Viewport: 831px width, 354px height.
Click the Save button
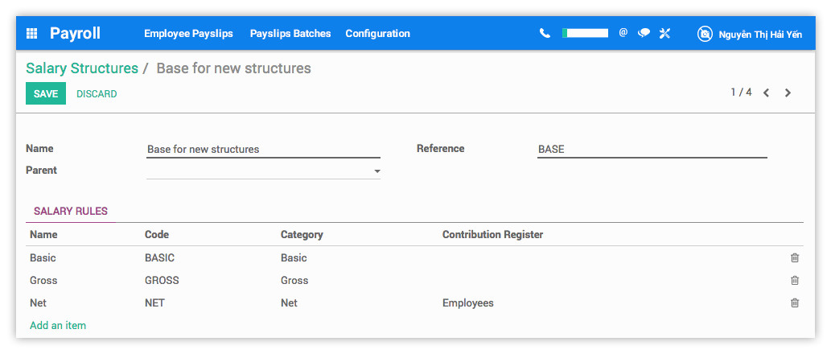tap(46, 94)
